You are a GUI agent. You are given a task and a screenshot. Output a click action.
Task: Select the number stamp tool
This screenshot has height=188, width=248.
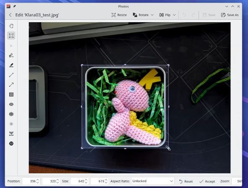11,144
